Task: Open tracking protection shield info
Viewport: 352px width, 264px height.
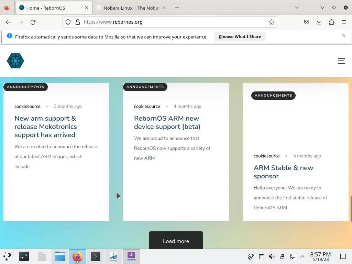Action: 68,22
